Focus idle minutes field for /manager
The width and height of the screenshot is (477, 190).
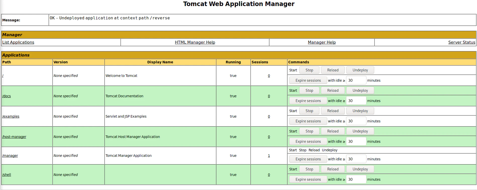356,159
